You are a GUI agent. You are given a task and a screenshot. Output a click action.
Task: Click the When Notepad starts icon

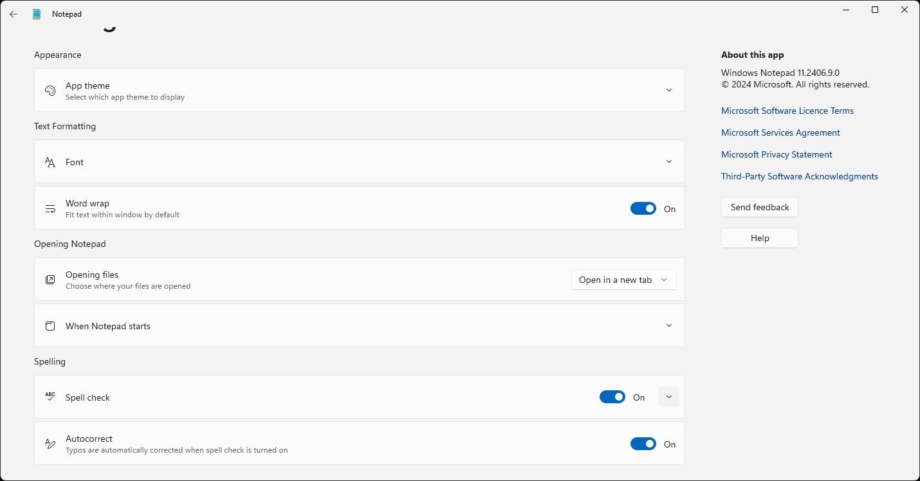pos(50,326)
